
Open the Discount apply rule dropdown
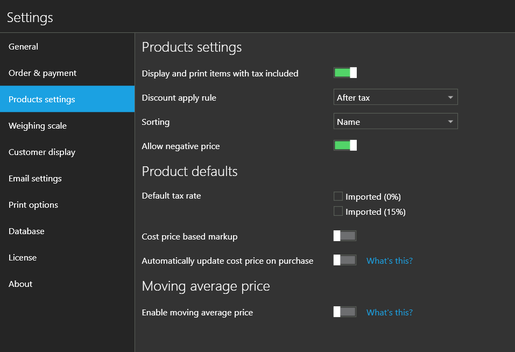coord(396,97)
